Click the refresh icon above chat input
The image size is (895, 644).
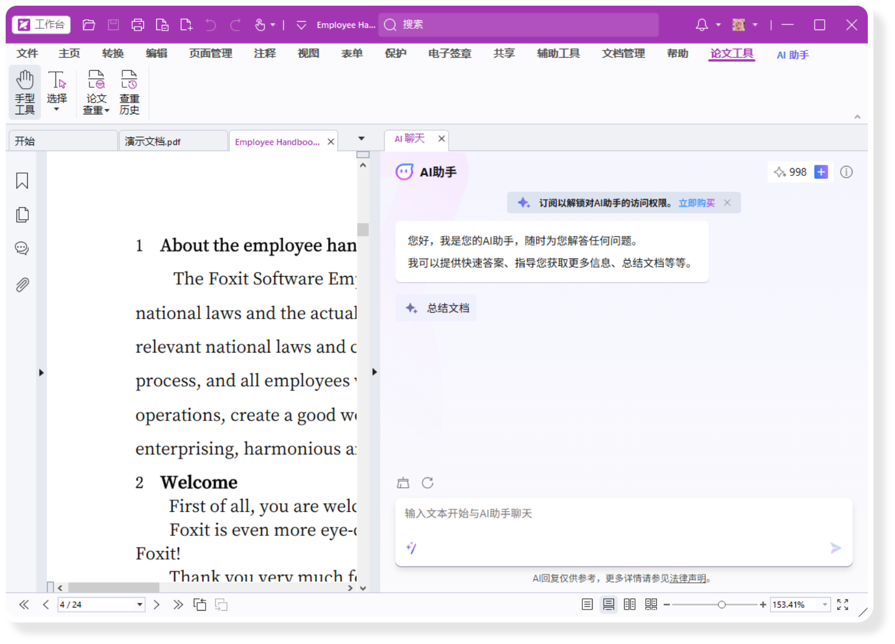click(x=428, y=483)
